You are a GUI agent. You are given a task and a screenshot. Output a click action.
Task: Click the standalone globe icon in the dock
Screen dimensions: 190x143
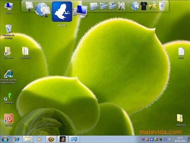point(135,6)
